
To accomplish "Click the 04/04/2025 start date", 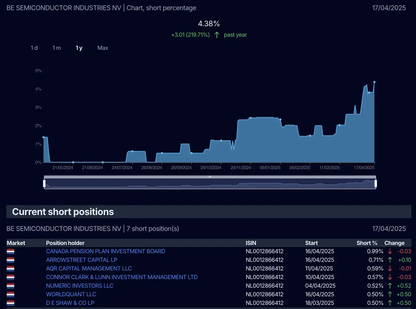I will (x=320, y=286).
